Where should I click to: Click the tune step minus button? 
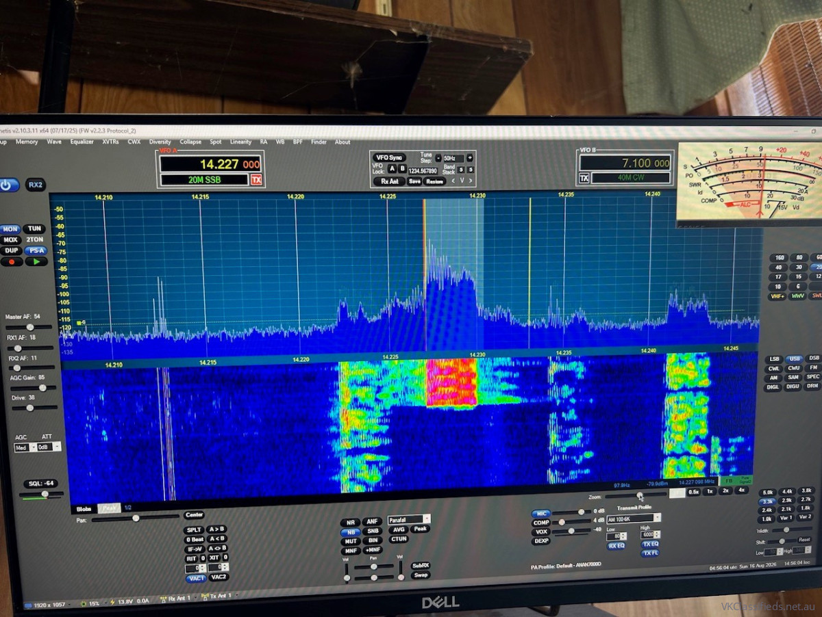[x=438, y=158]
